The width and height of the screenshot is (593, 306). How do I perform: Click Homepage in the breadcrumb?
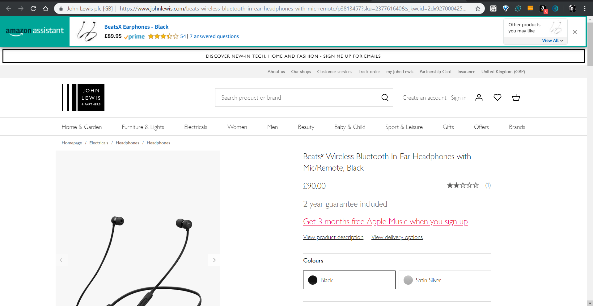72,143
